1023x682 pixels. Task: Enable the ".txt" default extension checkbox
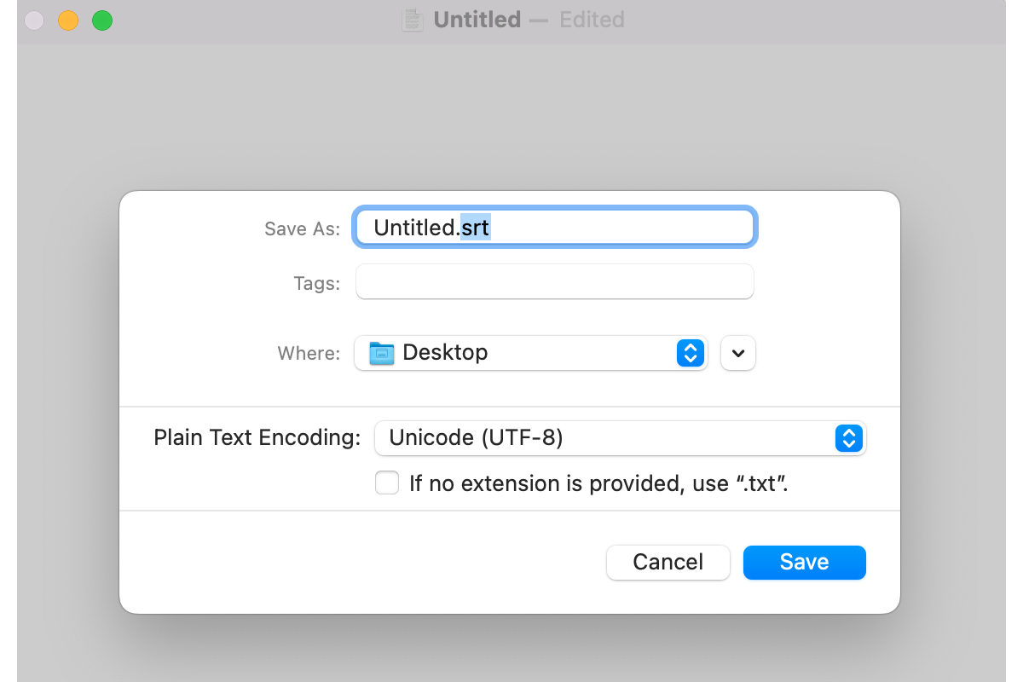[387, 483]
